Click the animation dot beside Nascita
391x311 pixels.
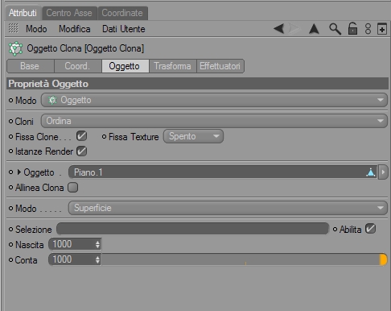[10, 245]
